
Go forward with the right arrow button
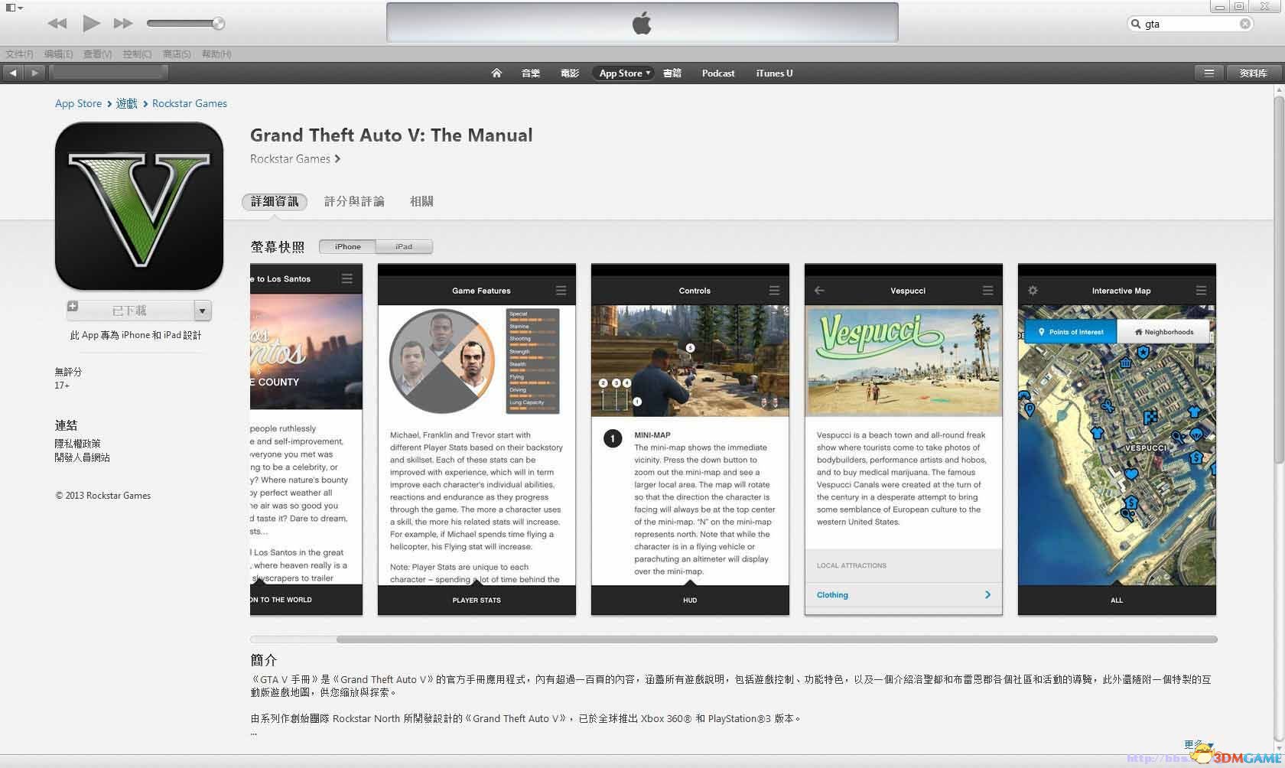pos(34,73)
